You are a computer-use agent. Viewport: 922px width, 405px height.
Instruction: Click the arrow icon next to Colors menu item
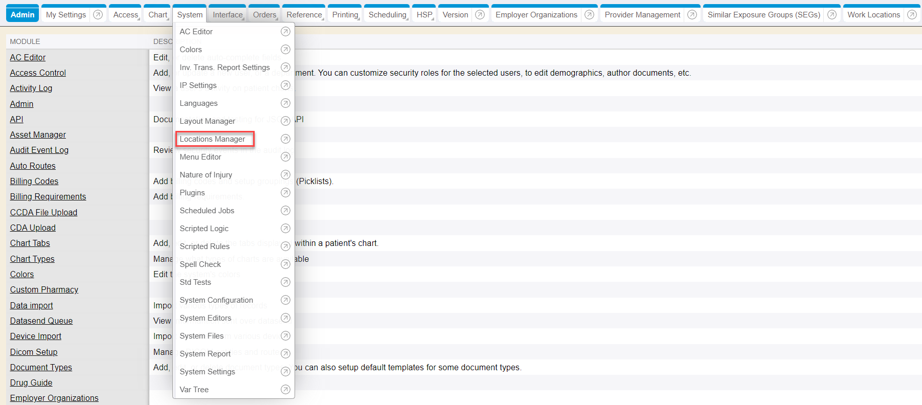coord(285,50)
